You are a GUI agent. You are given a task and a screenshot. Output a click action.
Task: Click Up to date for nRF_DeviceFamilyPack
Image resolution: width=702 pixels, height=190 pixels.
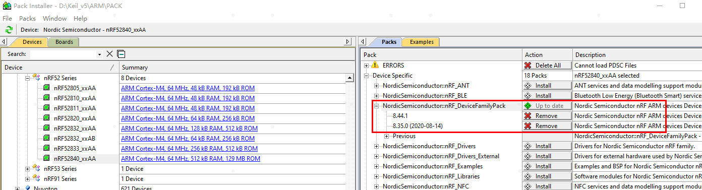coord(547,106)
